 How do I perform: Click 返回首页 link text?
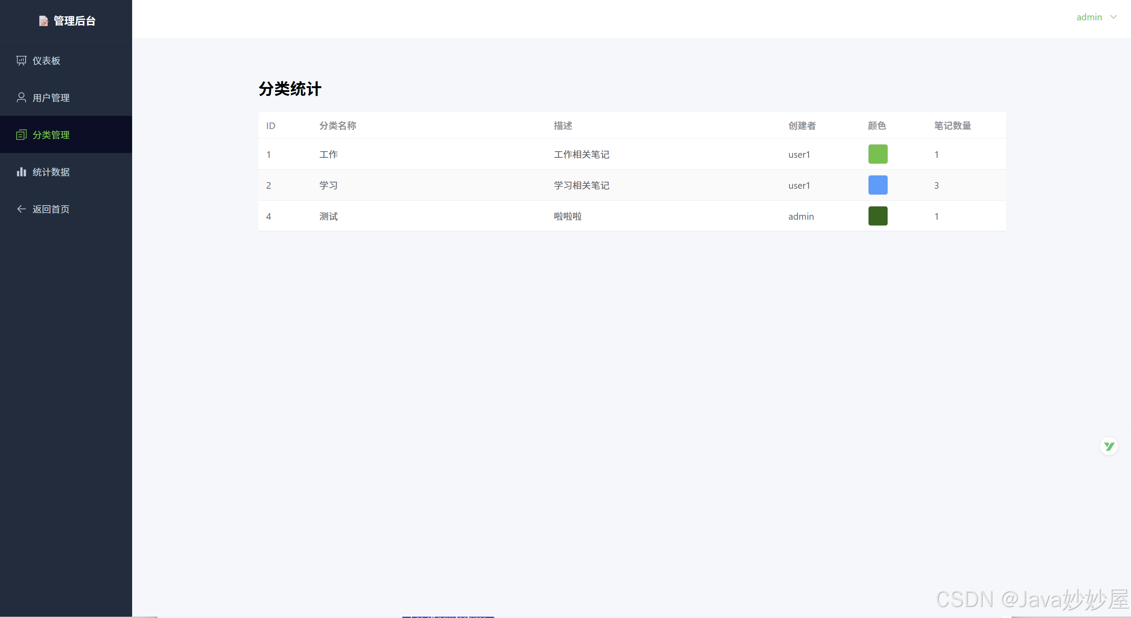pos(51,209)
